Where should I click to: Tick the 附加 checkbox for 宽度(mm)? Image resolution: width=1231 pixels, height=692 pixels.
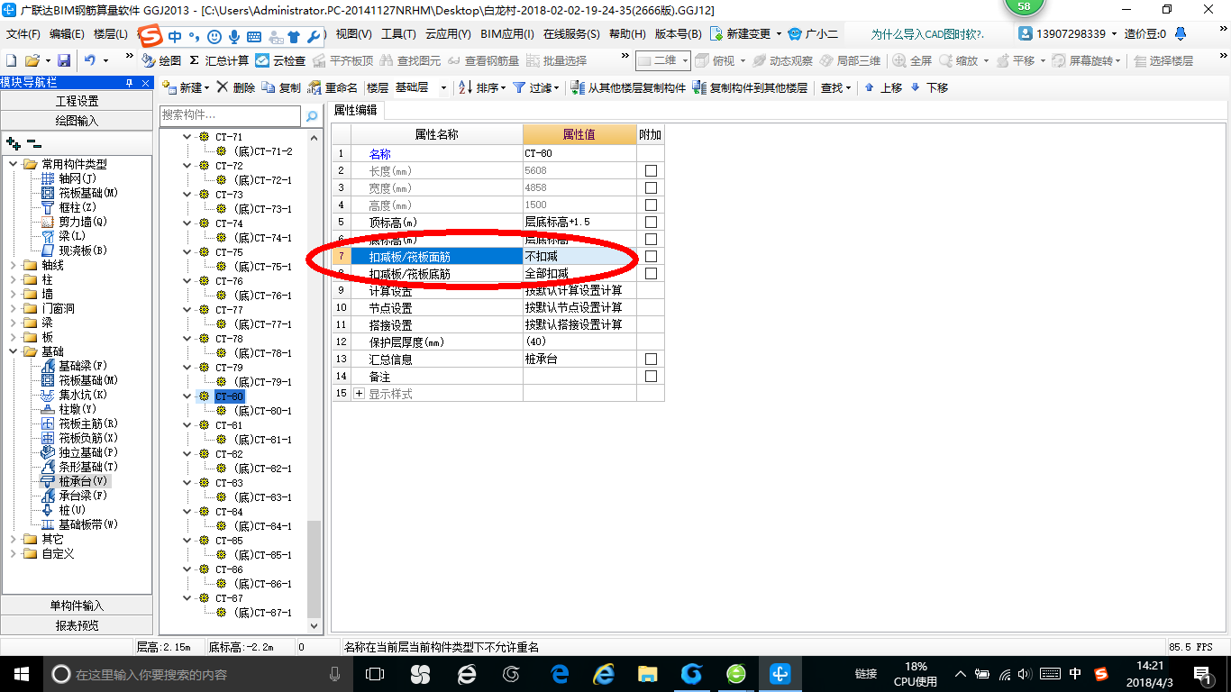point(651,187)
